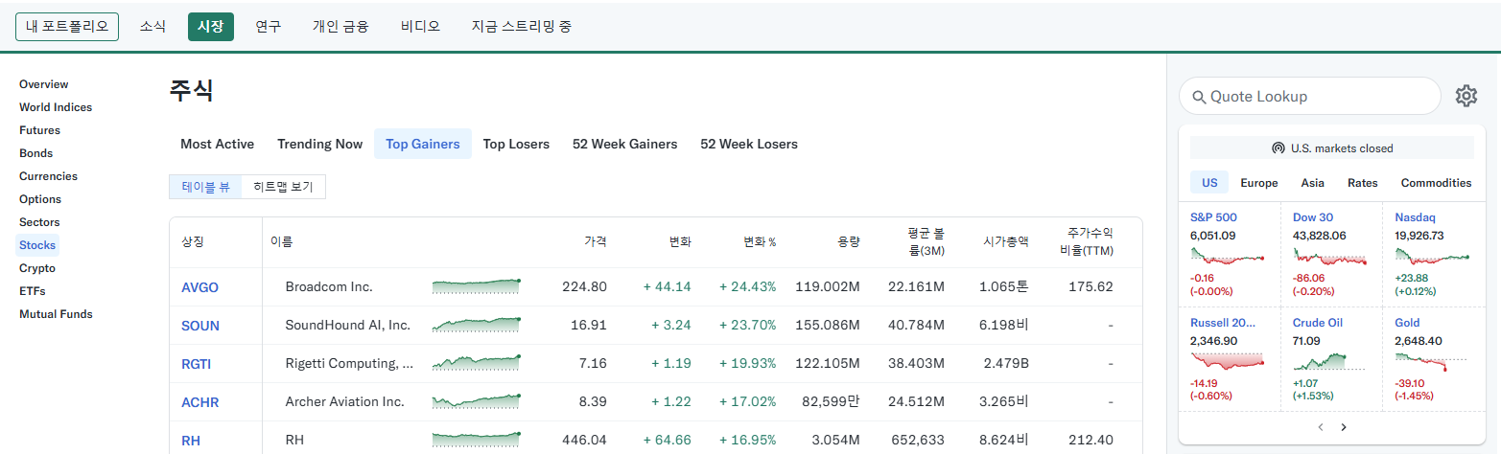Switch market summary to Asia tab

pyautogui.click(x=1313, y=182)
